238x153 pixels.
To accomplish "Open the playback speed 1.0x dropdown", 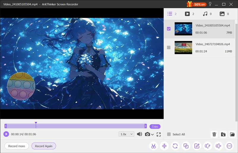I will click(126, 134).
